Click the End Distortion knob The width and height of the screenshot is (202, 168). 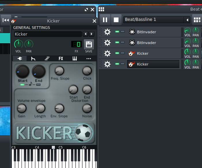(87, 90)
